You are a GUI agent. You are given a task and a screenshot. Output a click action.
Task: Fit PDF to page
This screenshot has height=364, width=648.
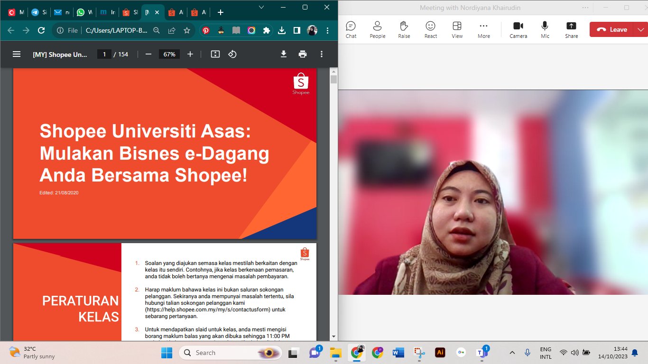[215, 54]
